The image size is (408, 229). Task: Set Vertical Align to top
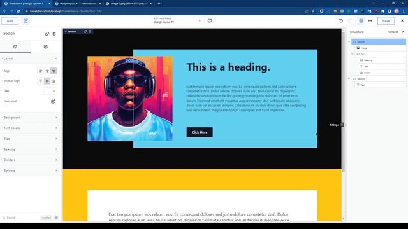[41, 81]
